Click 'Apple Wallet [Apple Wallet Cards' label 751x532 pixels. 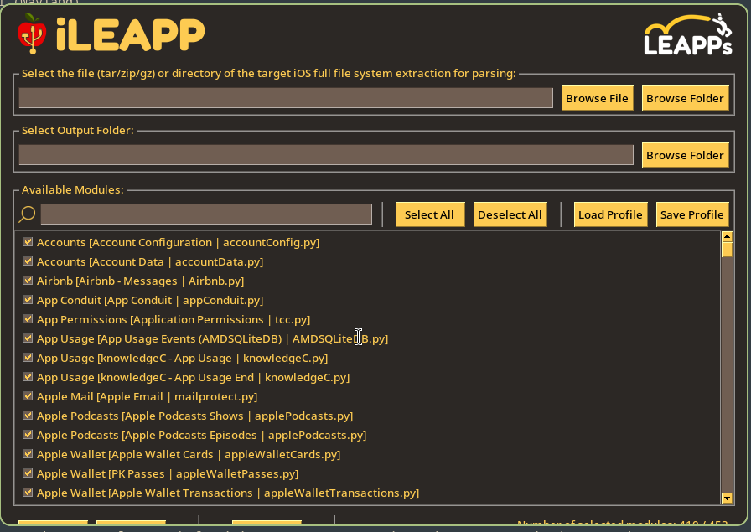click(125, 455)
